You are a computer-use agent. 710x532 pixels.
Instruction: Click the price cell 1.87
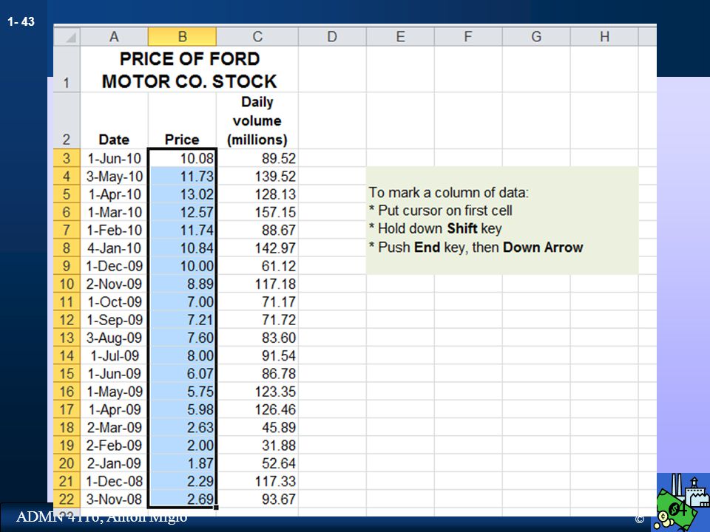[182, 463]
